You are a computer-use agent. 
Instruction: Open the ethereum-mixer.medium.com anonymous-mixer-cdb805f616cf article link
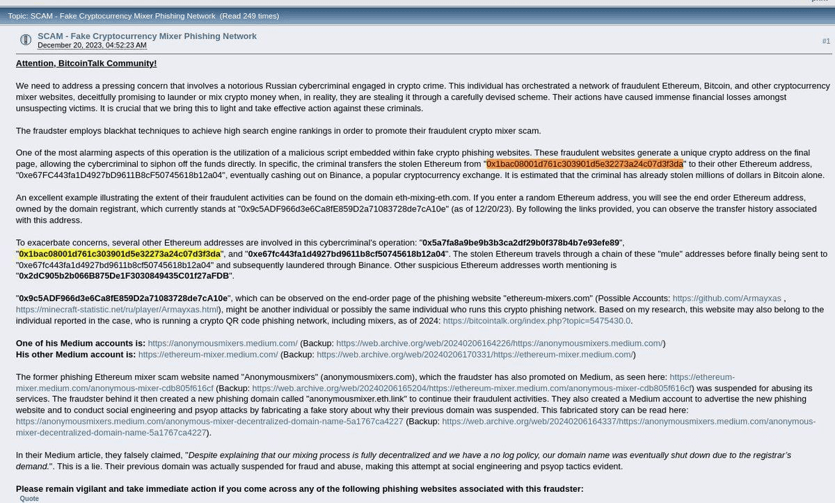click(x=375, y=382)
